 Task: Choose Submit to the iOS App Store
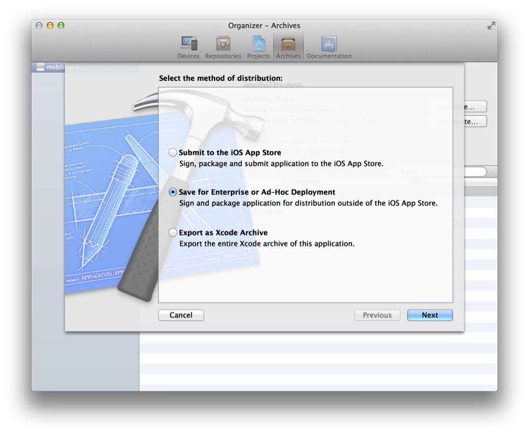pos(173,153)
